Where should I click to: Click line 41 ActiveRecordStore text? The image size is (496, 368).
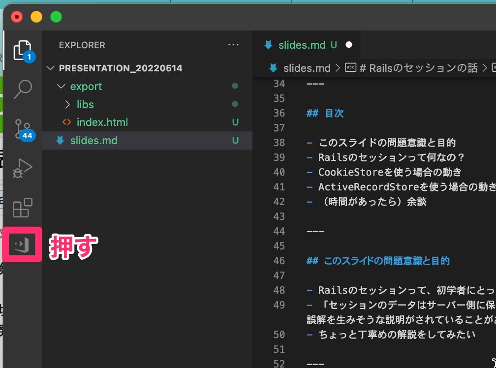click(407, 187)
